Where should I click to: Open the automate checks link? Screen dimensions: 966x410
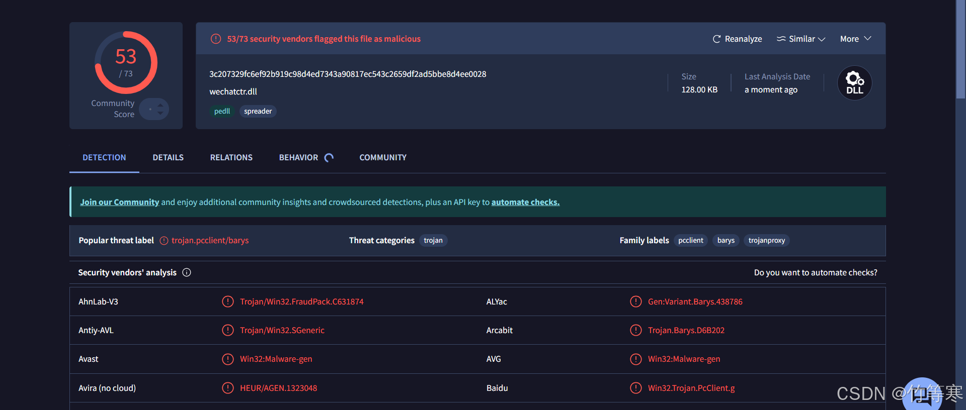pyautogui.click(x=525, y=202)
